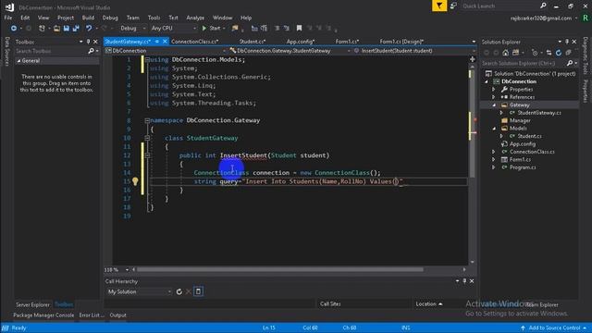Switch to the ConnectionClass.cs tab
Screen dimensions: 592x333
(195, 42)
